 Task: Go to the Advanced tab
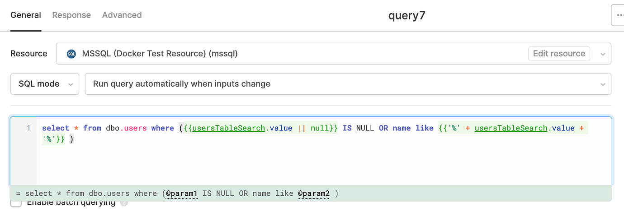[x=122, y=15]
